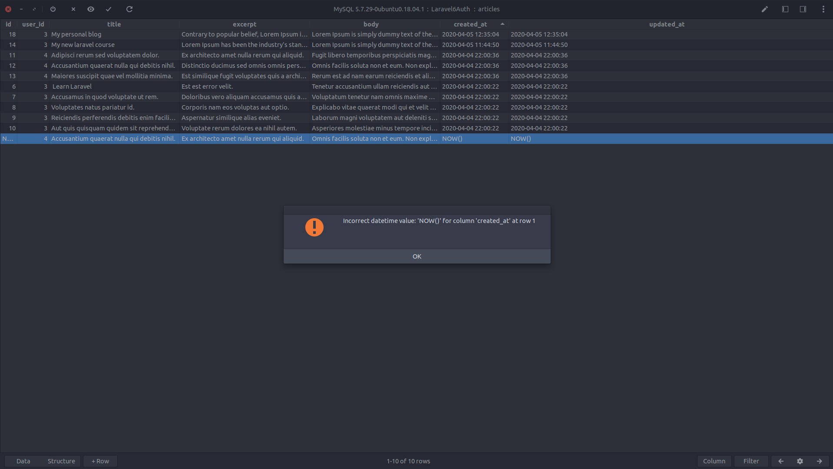This screenshot has width=833, height=469.
Task: Toggle the Filter panel
Action: click(x=751, y=461)
